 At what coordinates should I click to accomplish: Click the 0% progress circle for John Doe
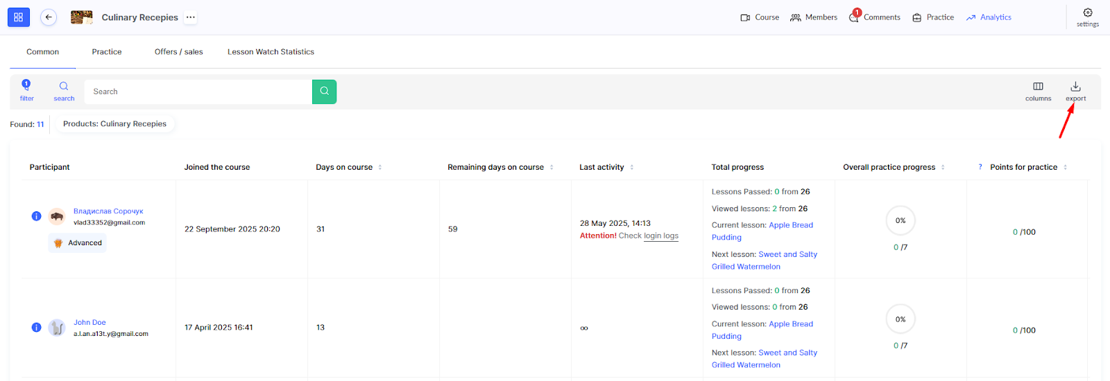click(900, 319)
